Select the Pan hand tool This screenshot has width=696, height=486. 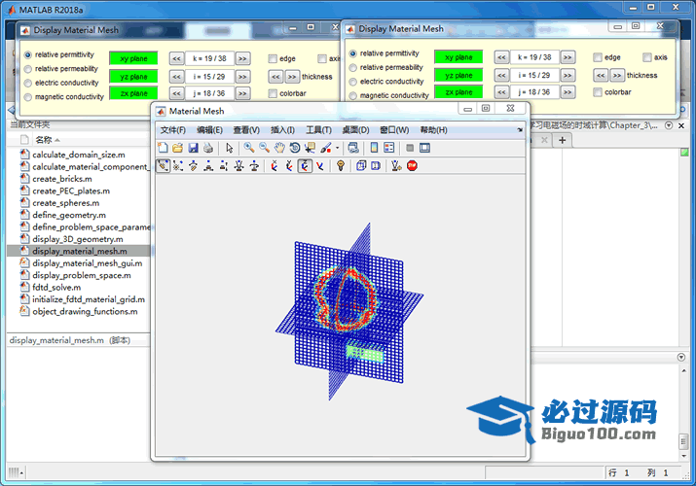coord(279,148)
